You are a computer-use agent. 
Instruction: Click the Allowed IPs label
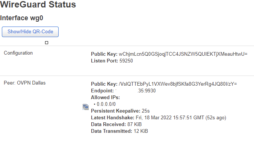click(105, 97)
